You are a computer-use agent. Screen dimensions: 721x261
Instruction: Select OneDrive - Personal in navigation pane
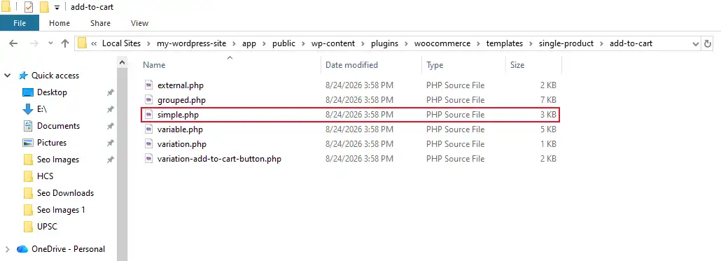pyautogui.click(x=68, y=249)
